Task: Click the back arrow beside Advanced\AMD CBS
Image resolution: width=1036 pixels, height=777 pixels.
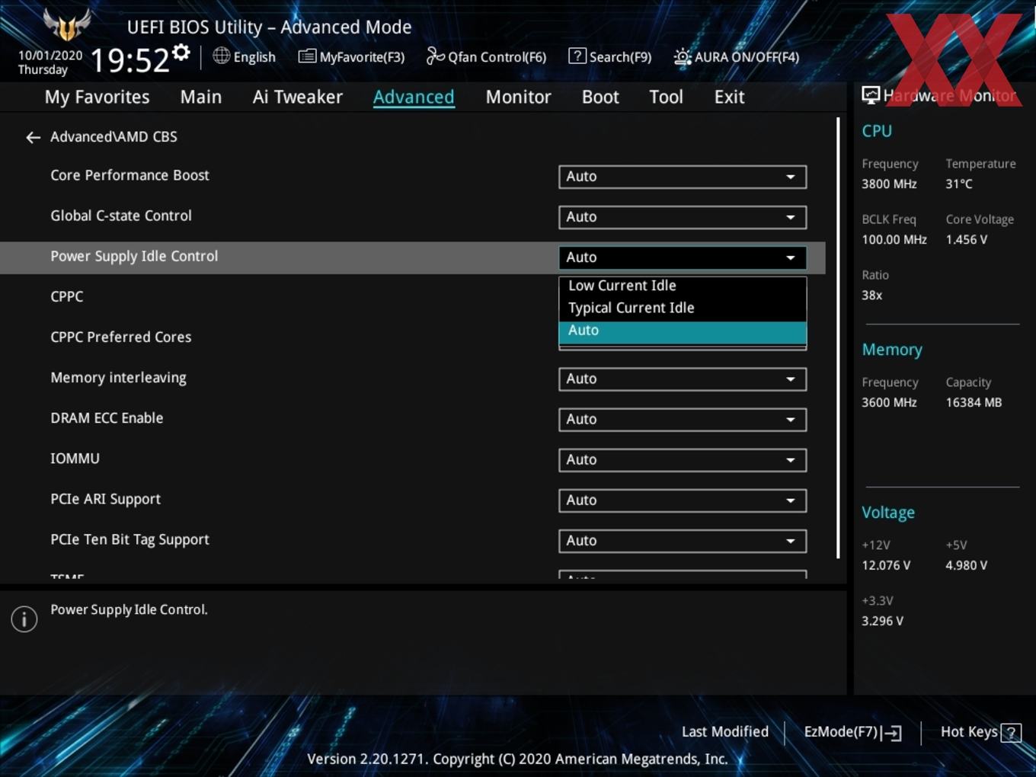Action: tap(33, 137)
